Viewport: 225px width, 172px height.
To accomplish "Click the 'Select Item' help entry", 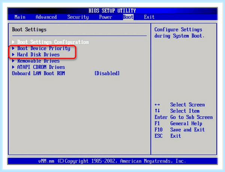I will click(185, 111).
